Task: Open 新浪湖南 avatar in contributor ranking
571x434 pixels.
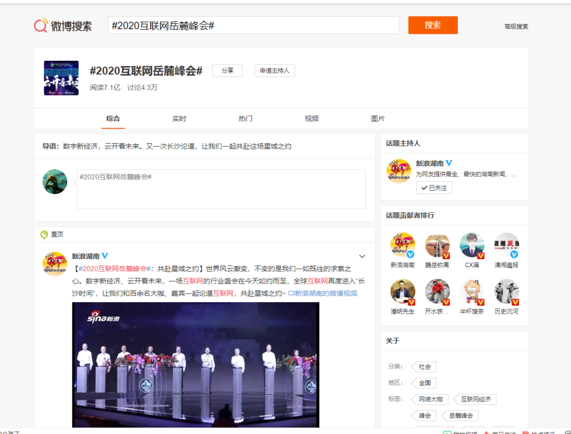Action: 402,245
